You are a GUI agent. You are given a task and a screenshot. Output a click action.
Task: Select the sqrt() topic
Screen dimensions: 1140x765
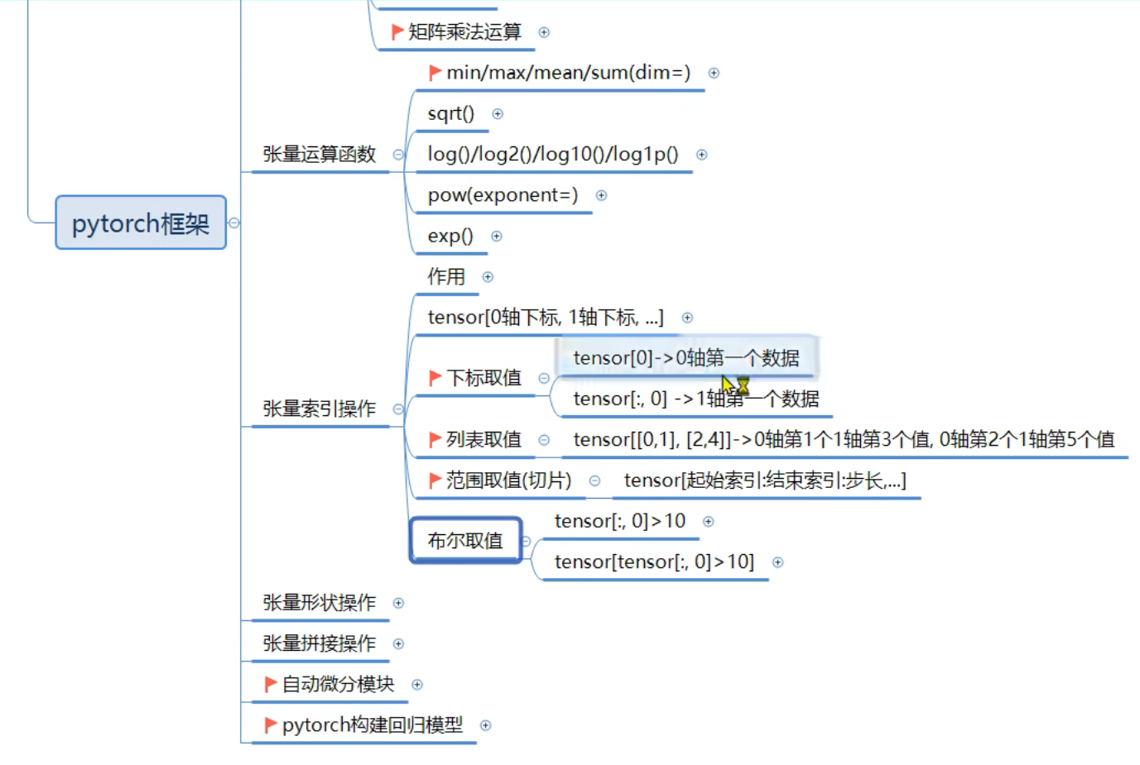[x=451, y=113]
